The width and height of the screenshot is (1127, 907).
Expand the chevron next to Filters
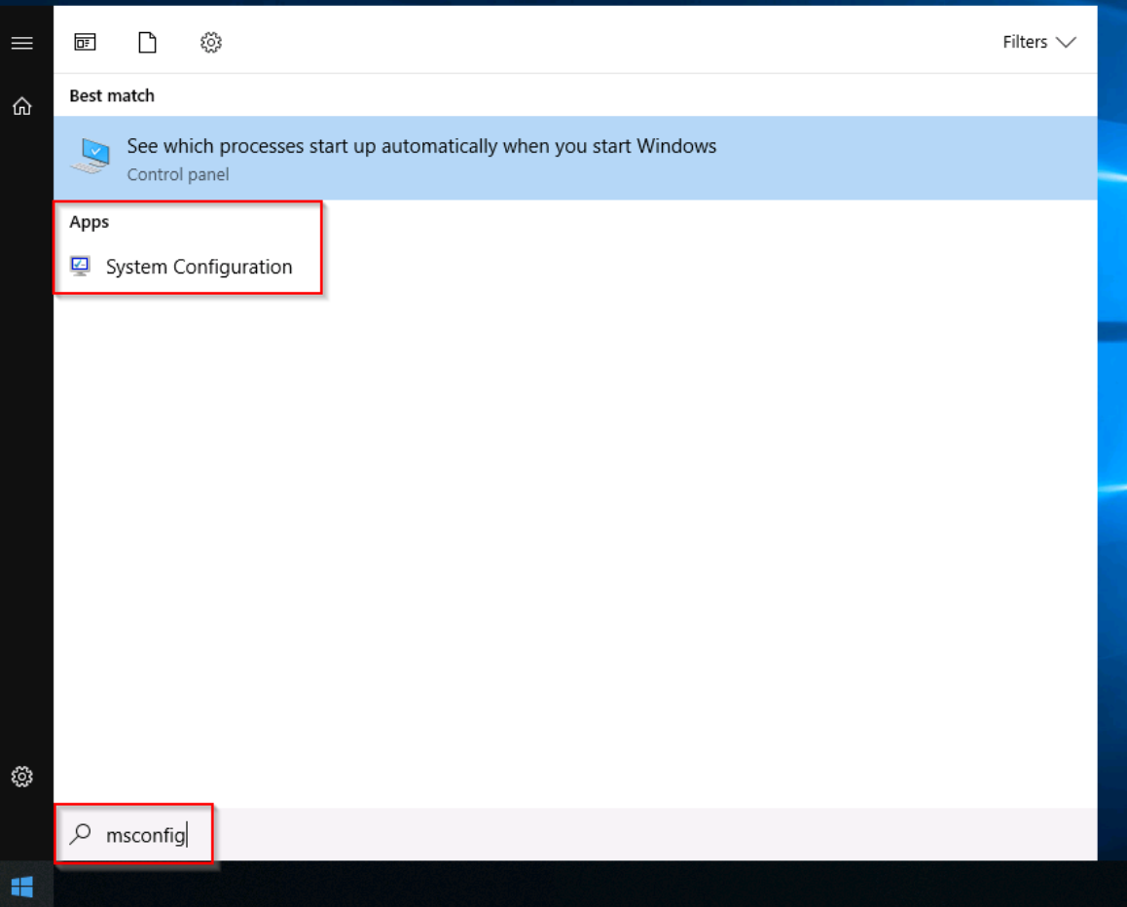(x=1066, y=42)
